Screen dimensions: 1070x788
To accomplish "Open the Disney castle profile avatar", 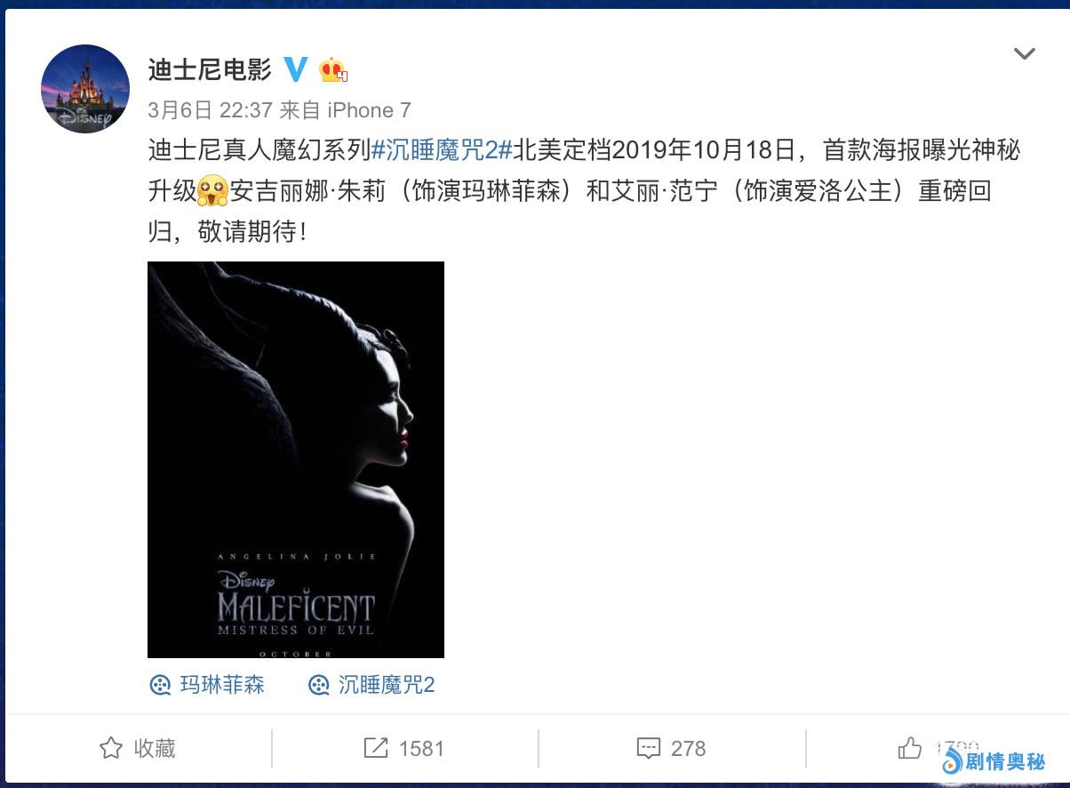I will (x=85, y=89).
